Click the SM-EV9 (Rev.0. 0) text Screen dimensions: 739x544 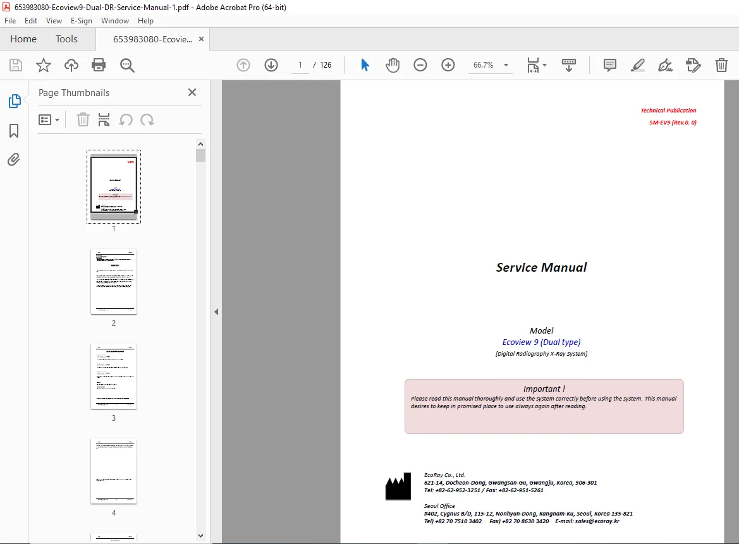click(x=673, y=123)
